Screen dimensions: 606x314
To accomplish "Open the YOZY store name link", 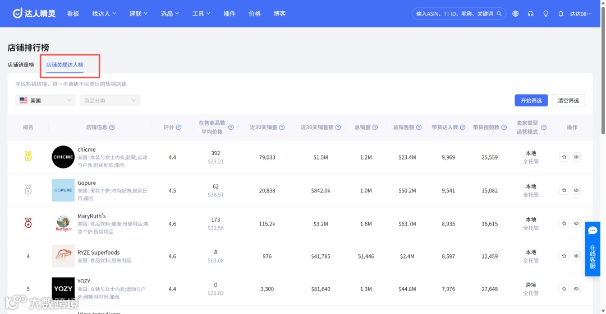I will (x=84, y=281).
